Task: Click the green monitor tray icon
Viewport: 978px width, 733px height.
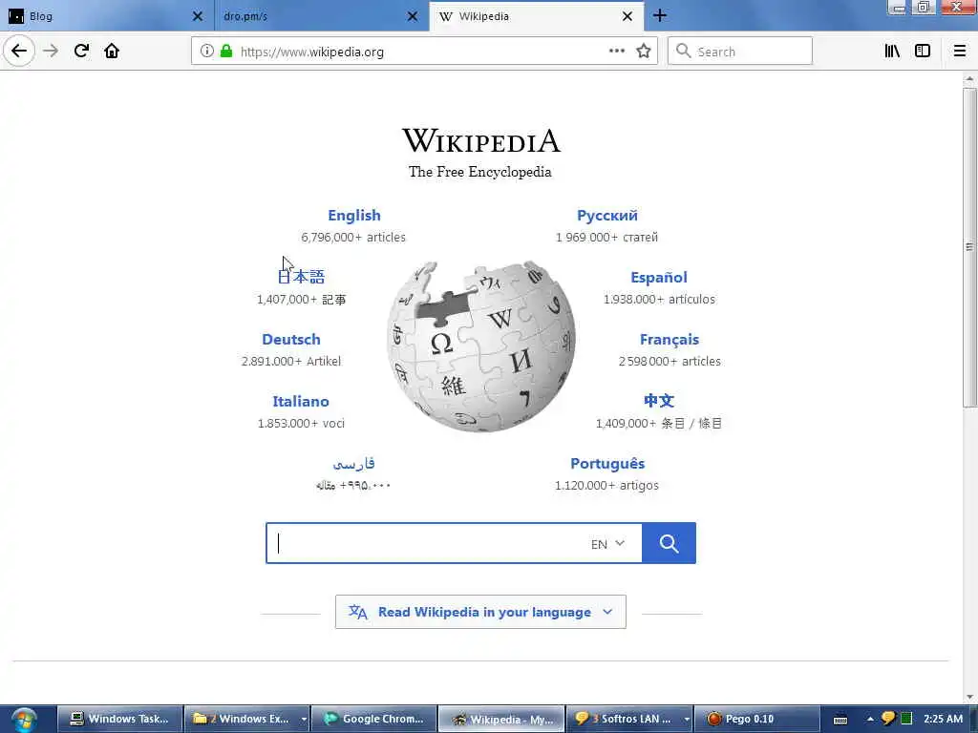Action: click(906, 719)
